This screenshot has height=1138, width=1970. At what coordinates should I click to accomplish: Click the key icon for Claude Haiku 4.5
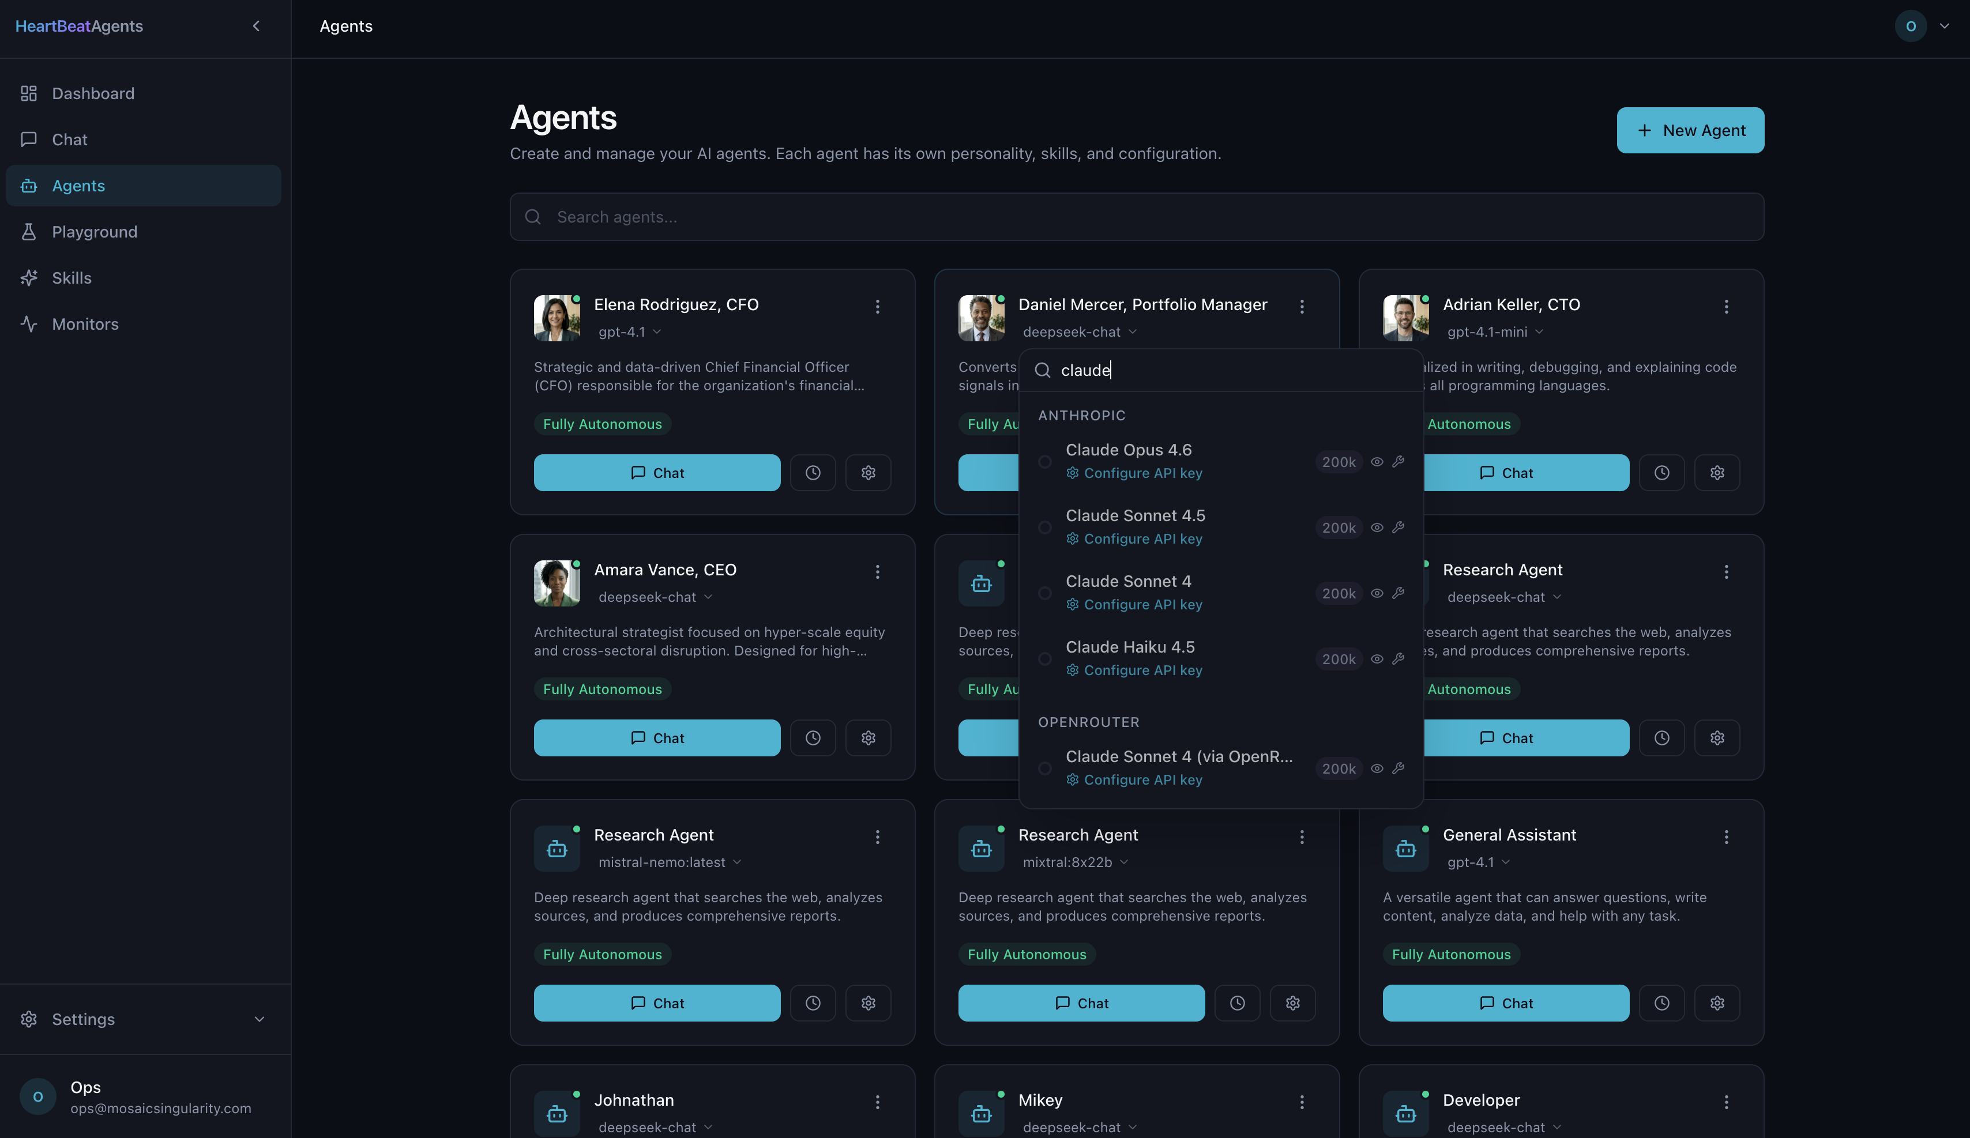click(x=1398, y=659)
